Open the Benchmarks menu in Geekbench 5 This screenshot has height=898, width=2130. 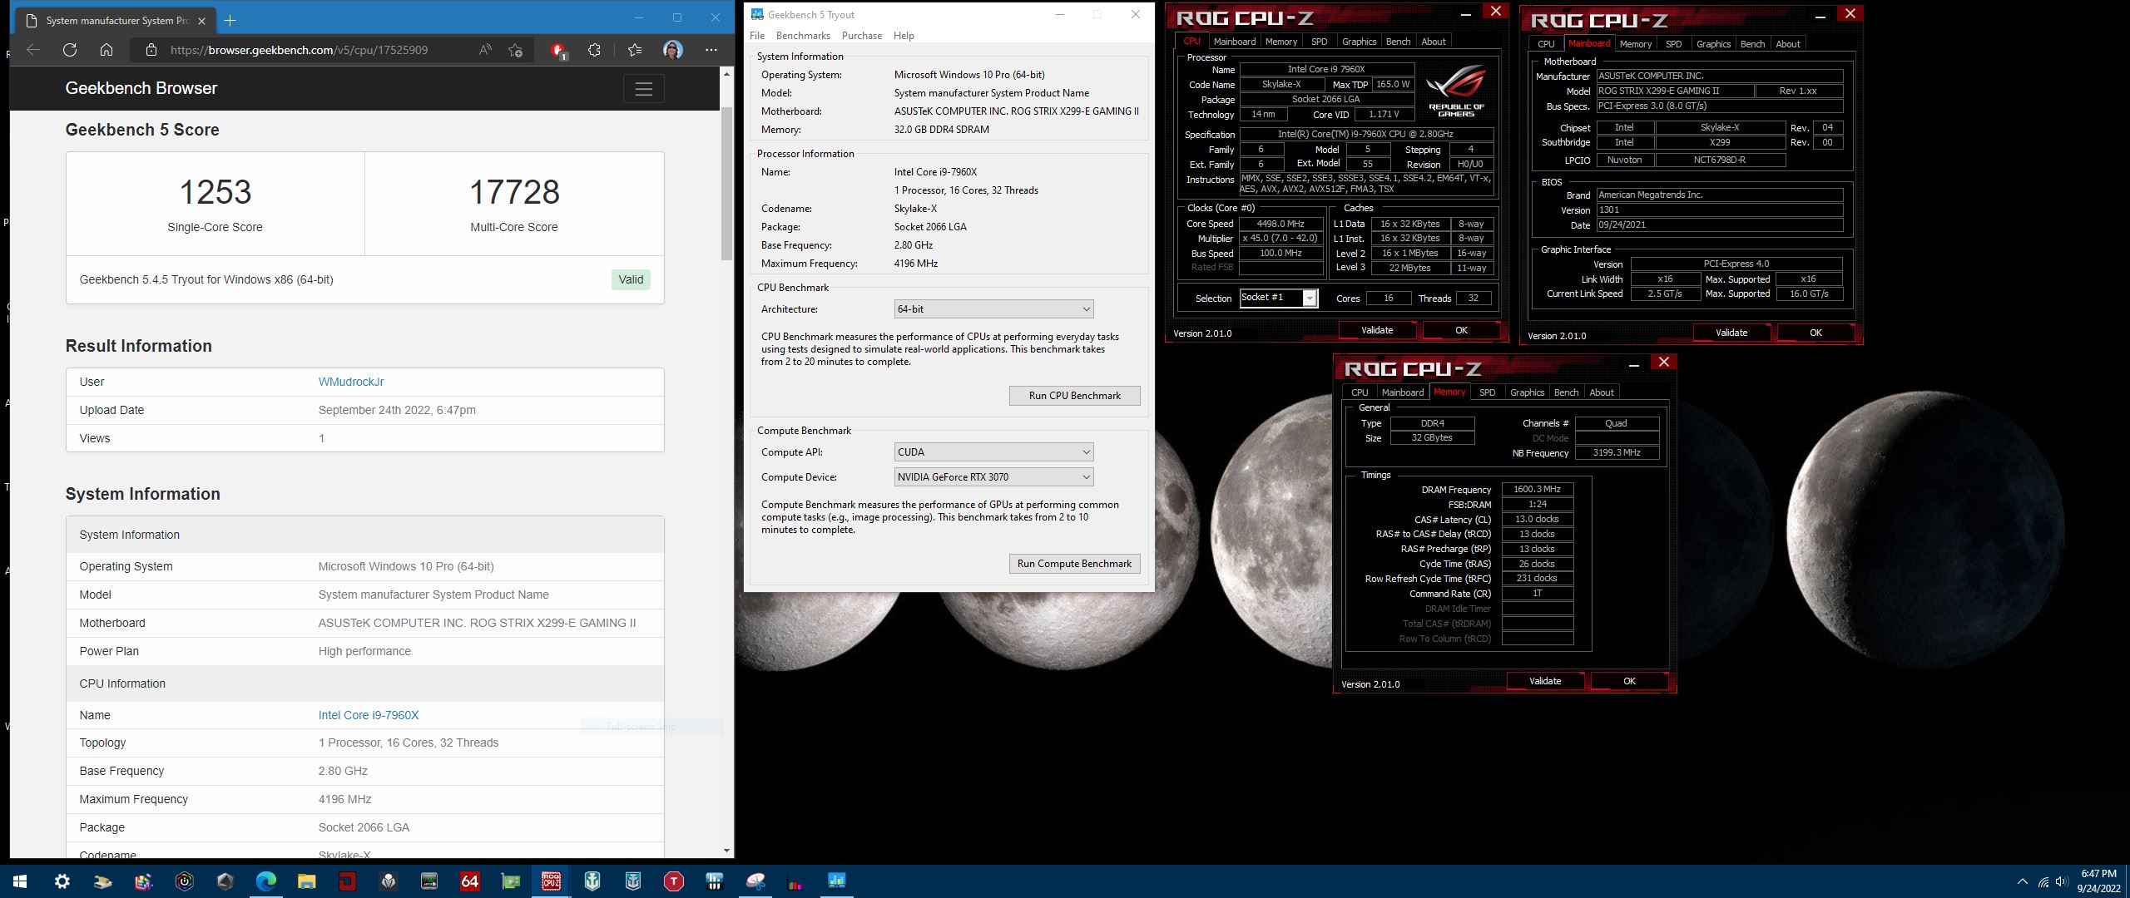coord(803,36)
